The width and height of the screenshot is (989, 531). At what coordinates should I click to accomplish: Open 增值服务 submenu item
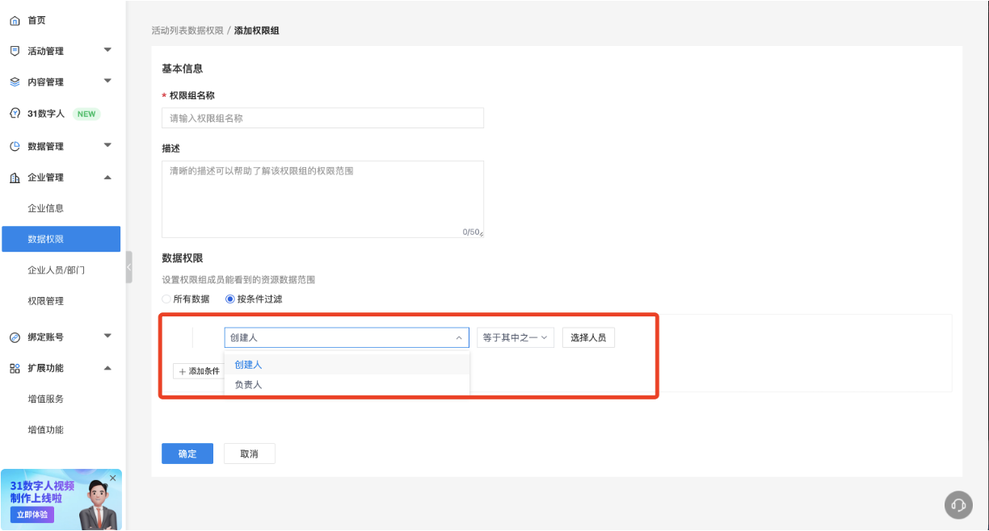click(45, 399)
